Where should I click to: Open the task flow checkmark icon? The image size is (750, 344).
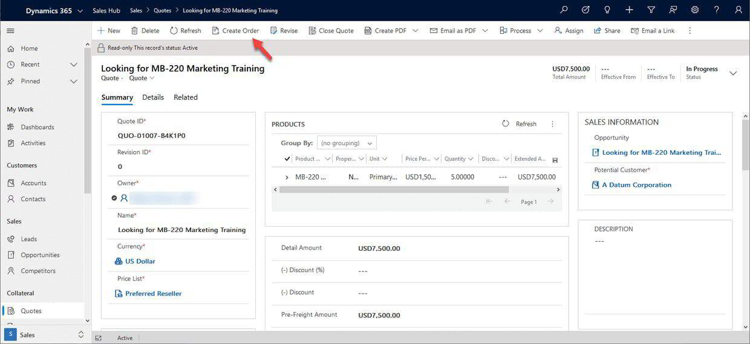(585, 10)
